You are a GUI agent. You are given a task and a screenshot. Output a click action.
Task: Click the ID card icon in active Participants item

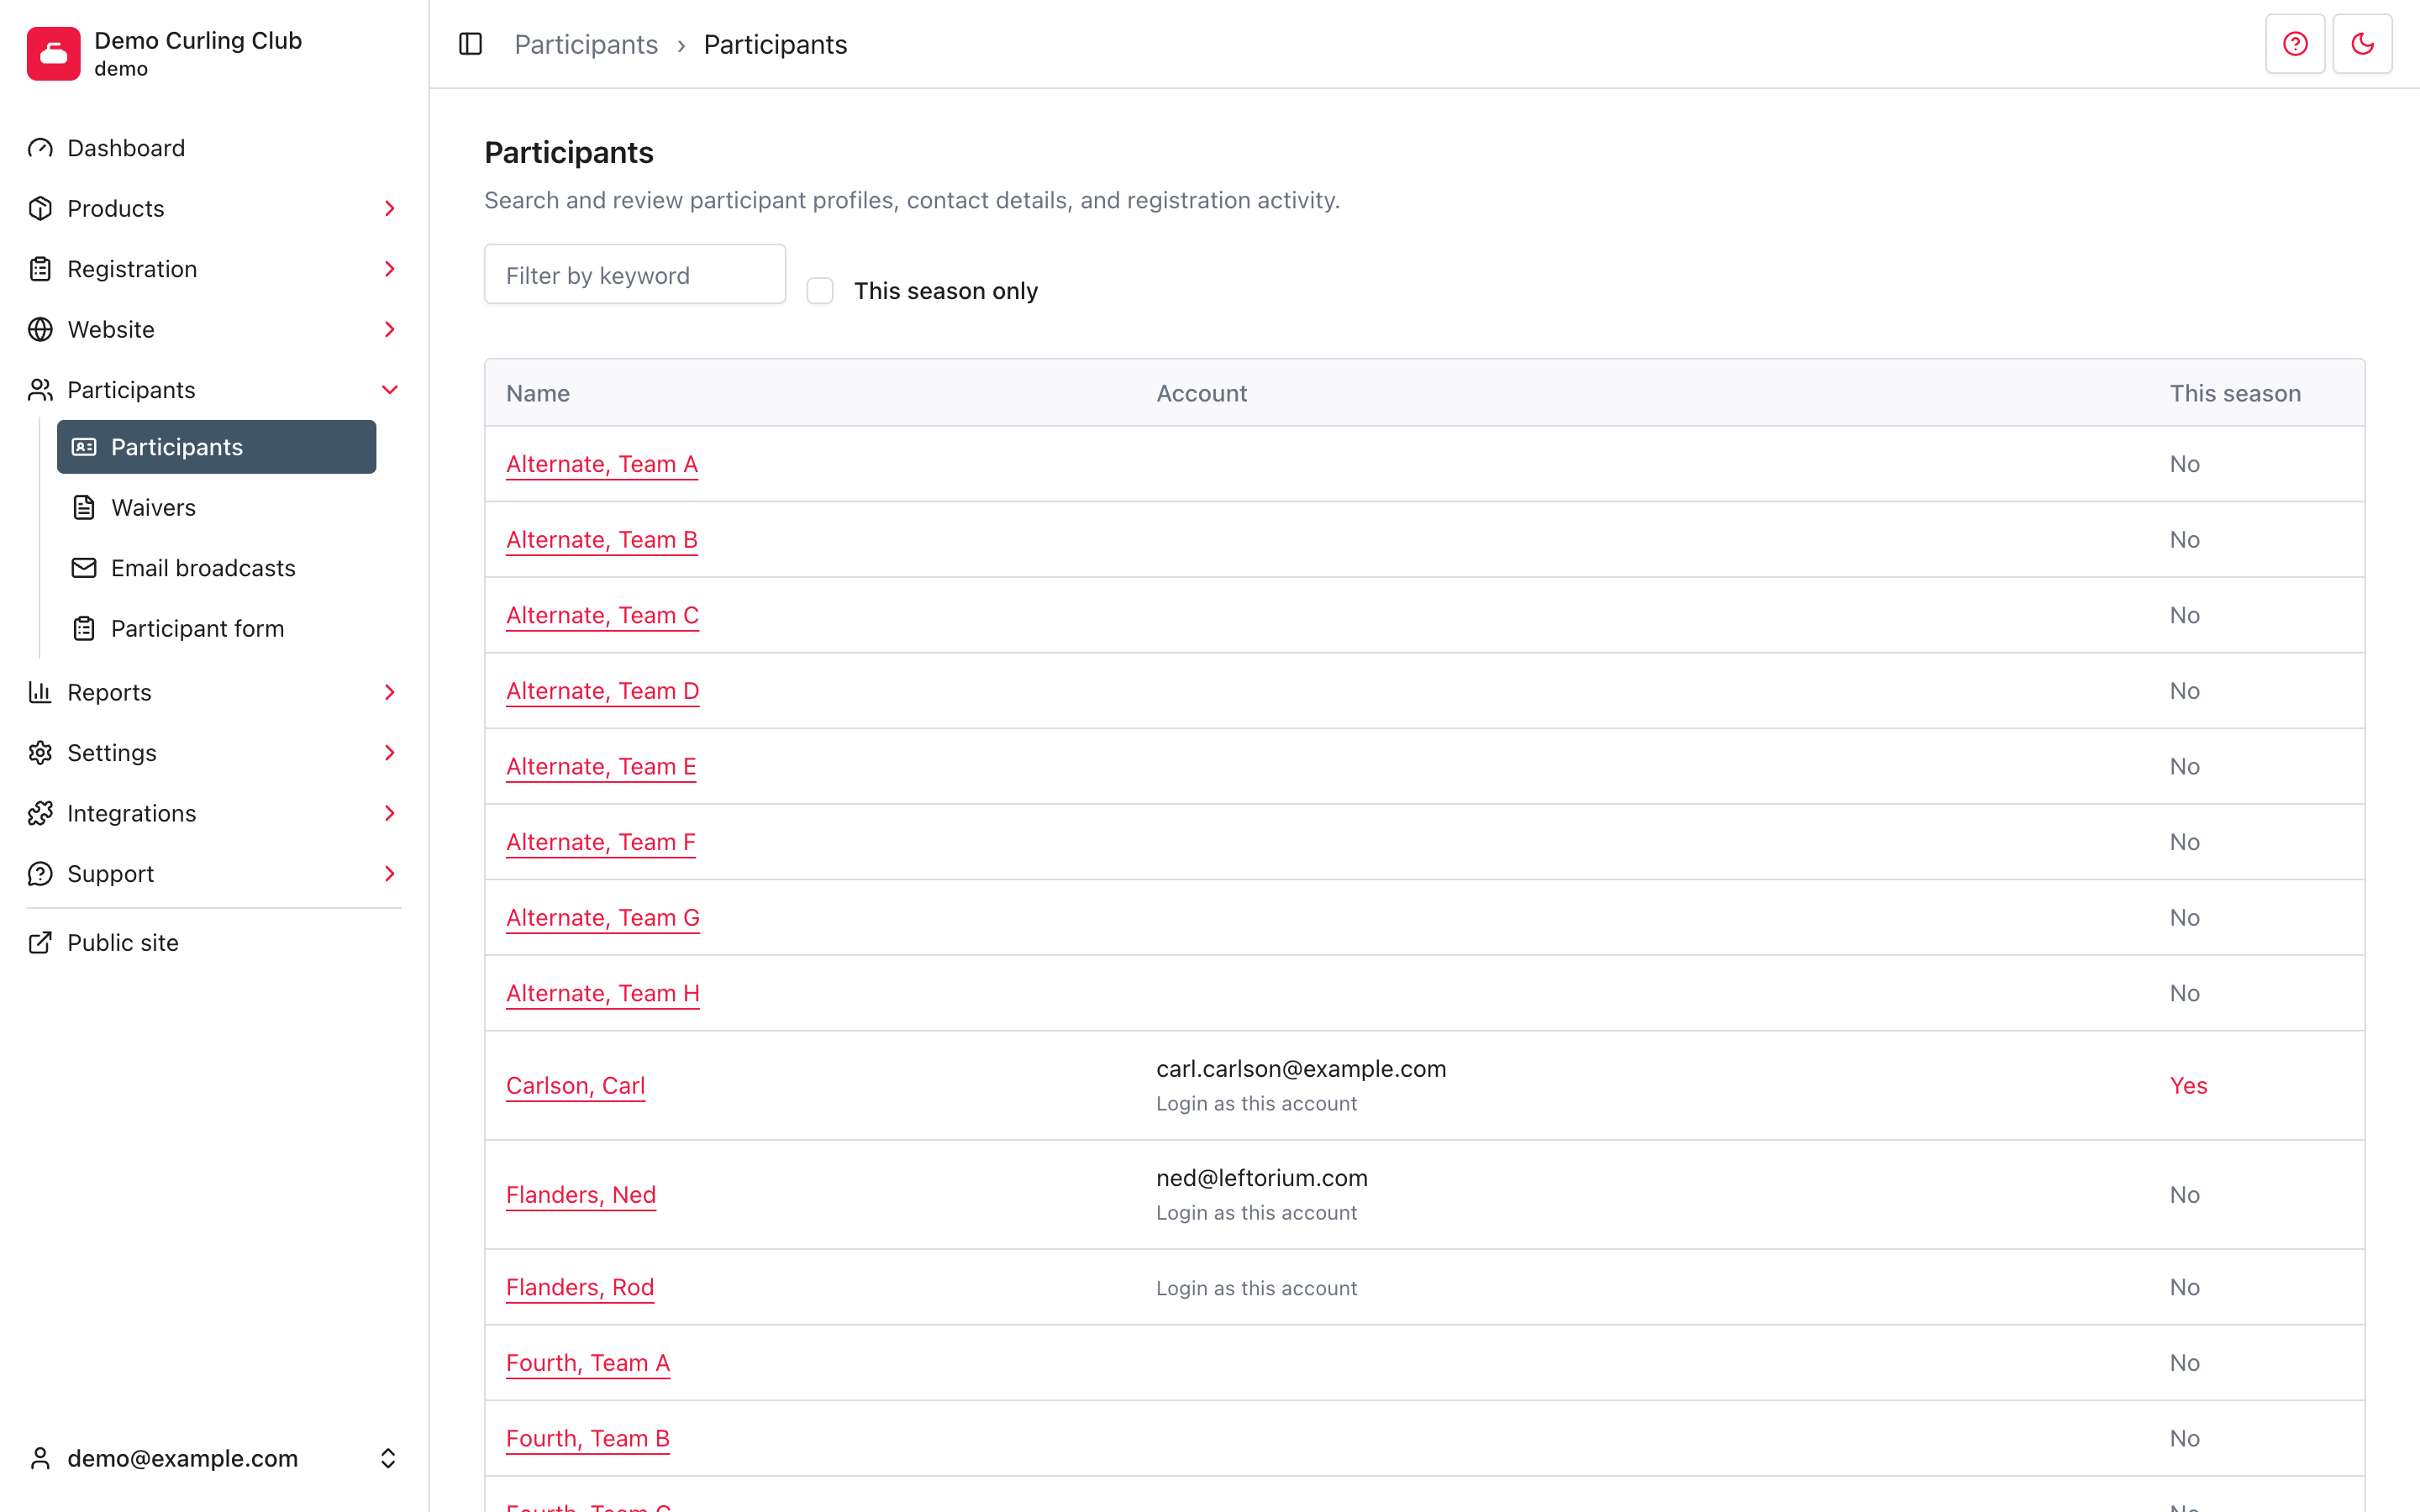[x=84, y=447]
